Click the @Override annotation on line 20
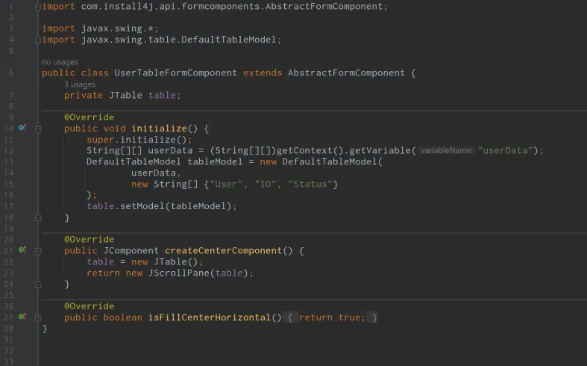The width and height of the screenshot is (587, 366). [89, 239]
